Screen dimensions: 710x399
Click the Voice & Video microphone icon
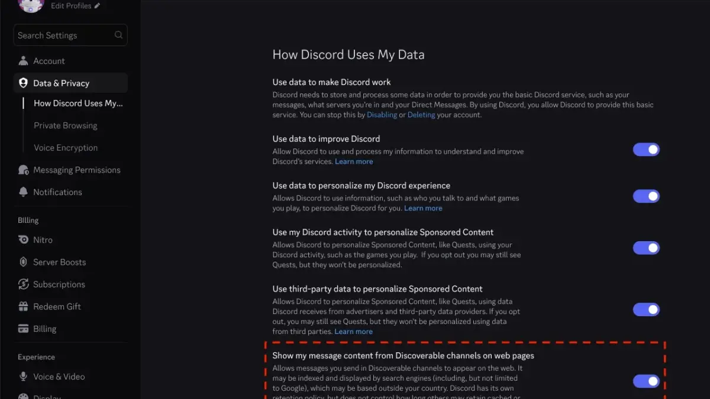point(23,377)
